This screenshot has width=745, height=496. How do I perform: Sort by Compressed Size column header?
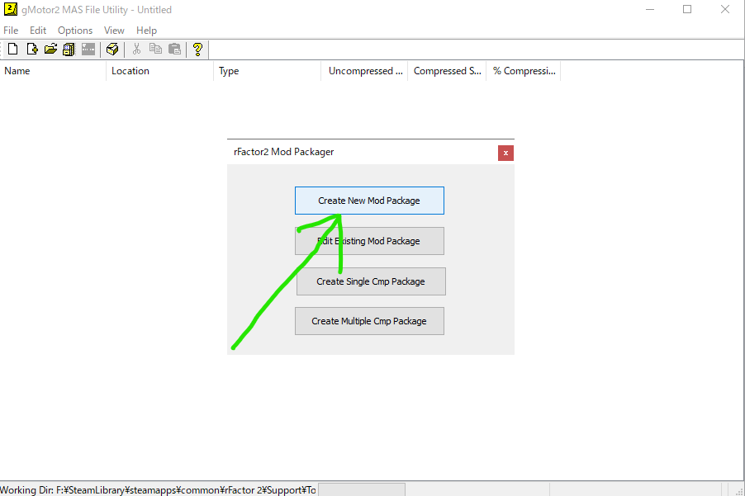tap(447, 71)
